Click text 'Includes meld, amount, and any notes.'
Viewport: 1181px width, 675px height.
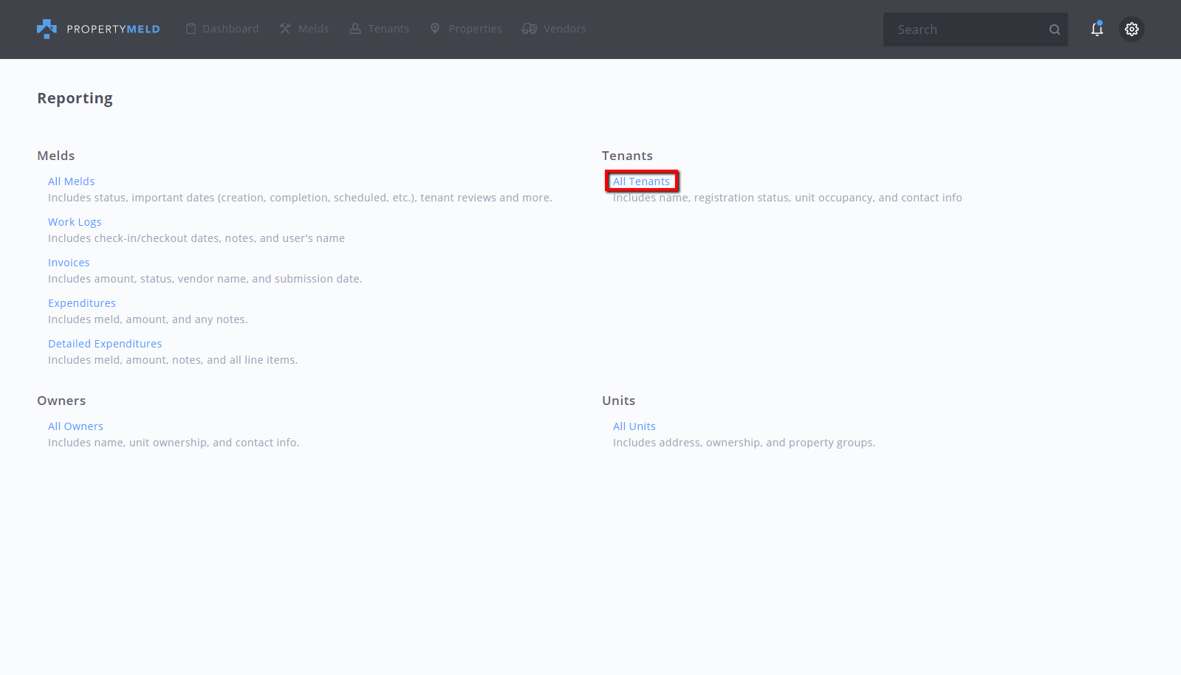148,319
